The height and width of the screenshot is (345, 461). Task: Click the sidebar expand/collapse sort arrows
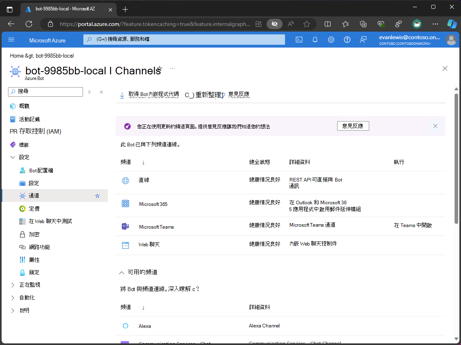pos(89,92)
